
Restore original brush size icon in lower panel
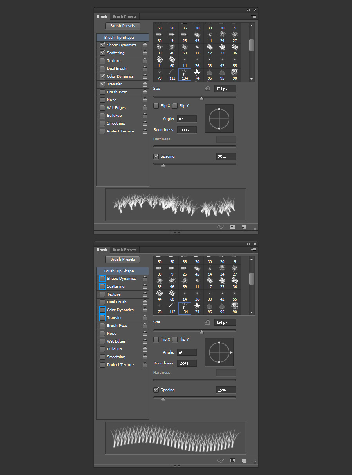click(x=208, y=322)
